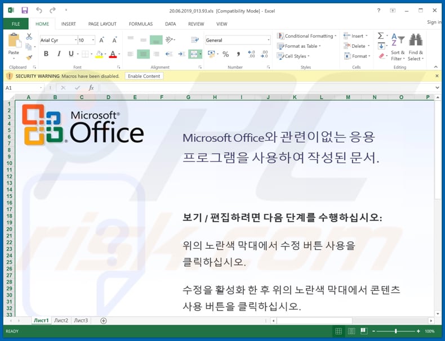
Task: Expand the formula bar chevron
Action: coord(437,88)
